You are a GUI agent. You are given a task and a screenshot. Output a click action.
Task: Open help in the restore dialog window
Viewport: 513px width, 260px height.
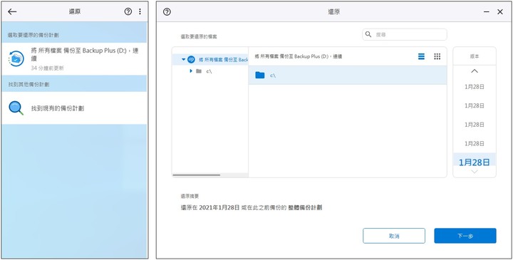pyautogui.click(x=167, y=12)
